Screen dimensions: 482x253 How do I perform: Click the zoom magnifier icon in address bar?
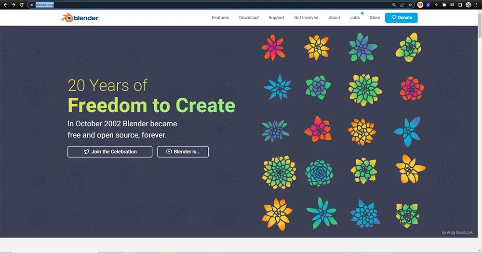[394, 5]
